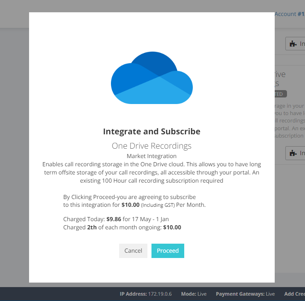The height and width of the screenshot is (301, 305).
Task: Click the lower puzzle-piece integration icon
Action: click(x=293, y=153)
